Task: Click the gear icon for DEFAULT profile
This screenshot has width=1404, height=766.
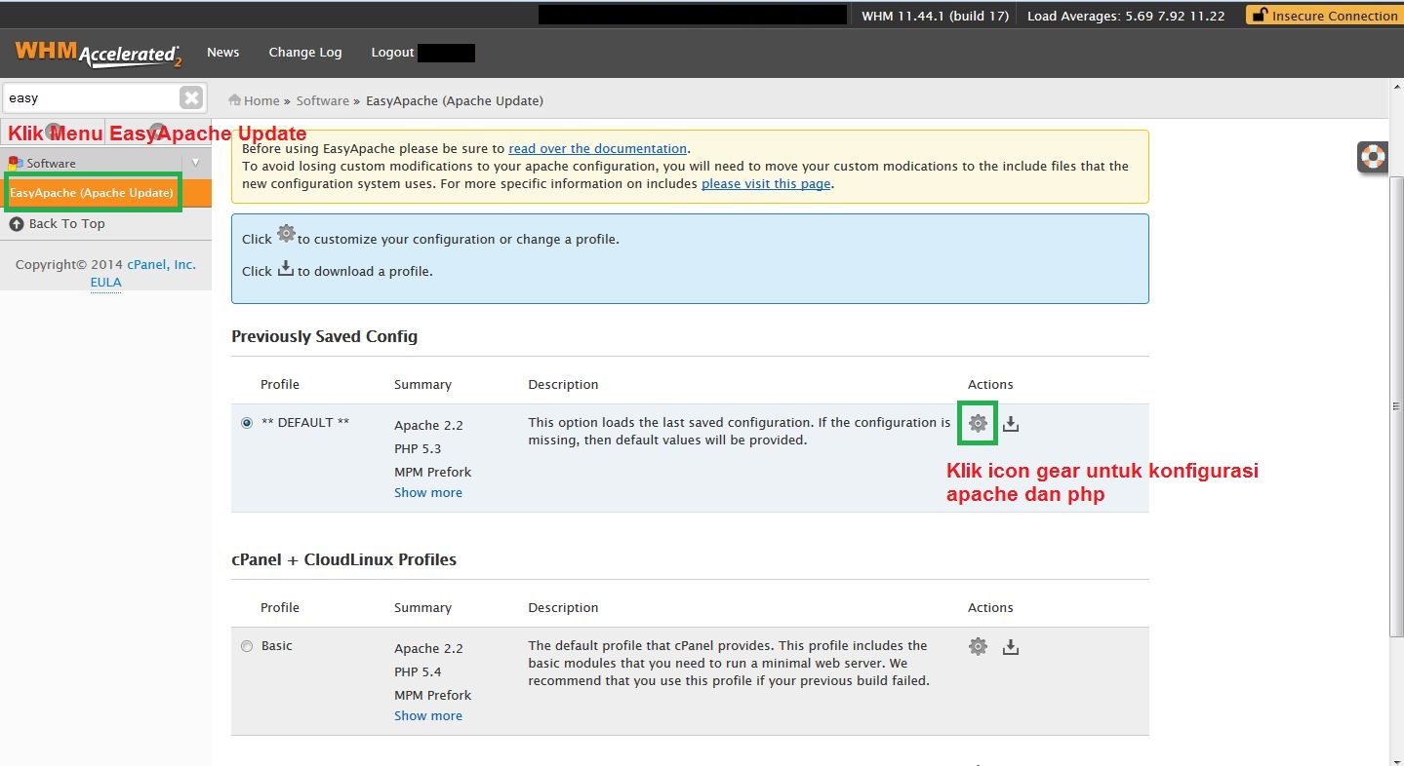Action: 978,424
